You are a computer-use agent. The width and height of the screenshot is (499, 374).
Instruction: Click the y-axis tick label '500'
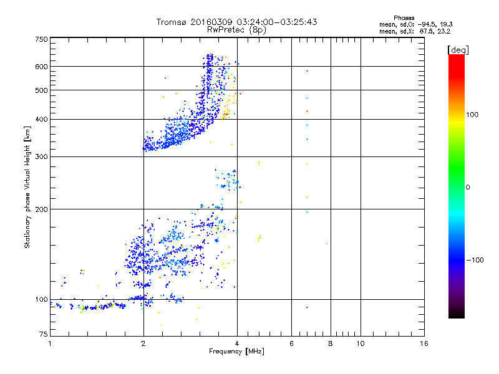pyautogui.click(x=41, y=90)
